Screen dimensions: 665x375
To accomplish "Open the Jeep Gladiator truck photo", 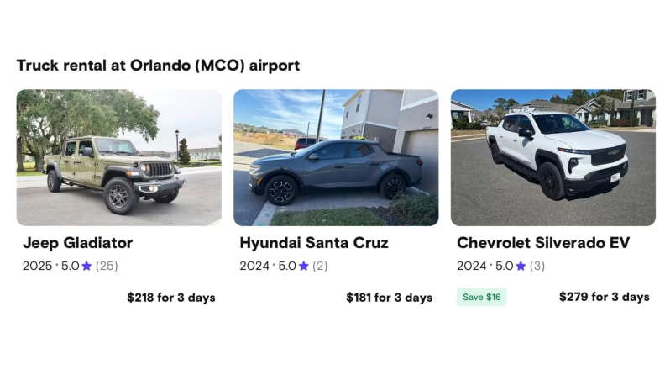I will [x=119, y=158].
